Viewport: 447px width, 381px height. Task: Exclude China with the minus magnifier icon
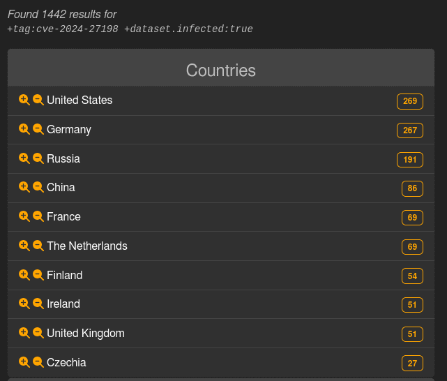[x=38, y=187]
